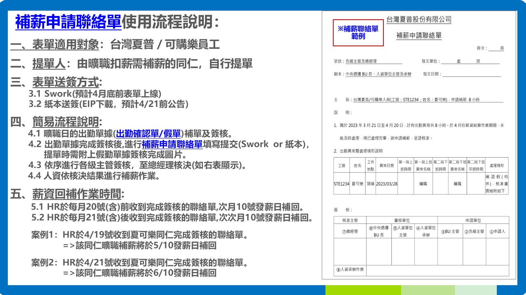Click the "頁次" page number blank
This screenshot has width=526, height=295.
tap(496, 48)
